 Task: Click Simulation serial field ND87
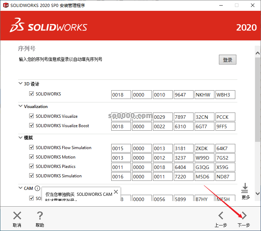(x=226, y=177)
